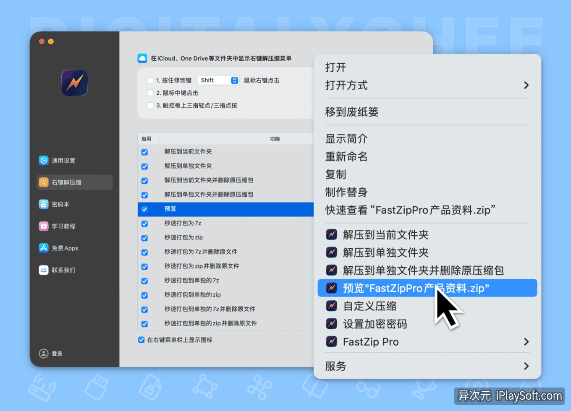Image resolution: width=571 pixels, height=411 pixels.
Task: Enable 按住修饰键 checkbox
Action: coord(150,80)
